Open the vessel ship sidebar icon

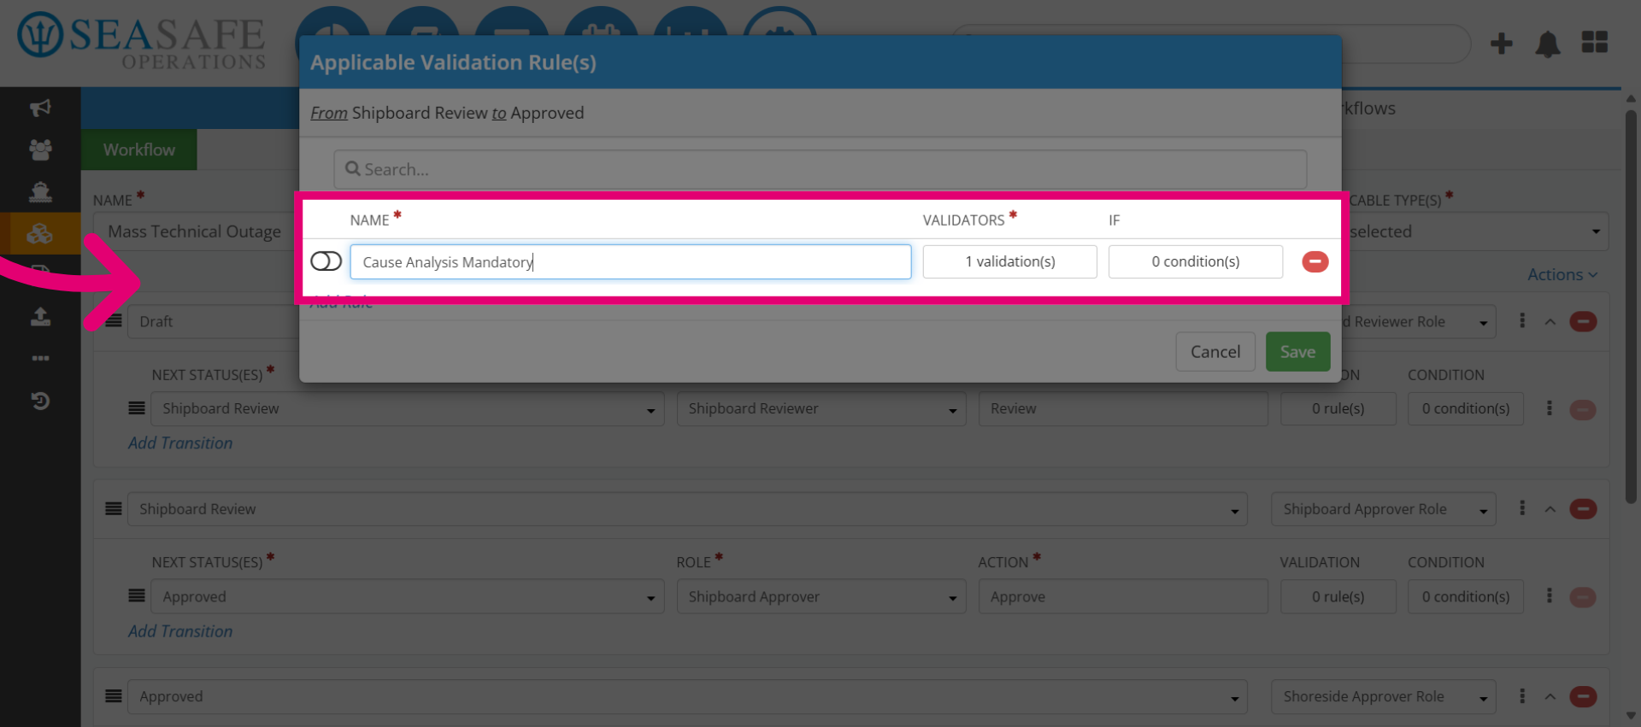click(x=40, y=191)
